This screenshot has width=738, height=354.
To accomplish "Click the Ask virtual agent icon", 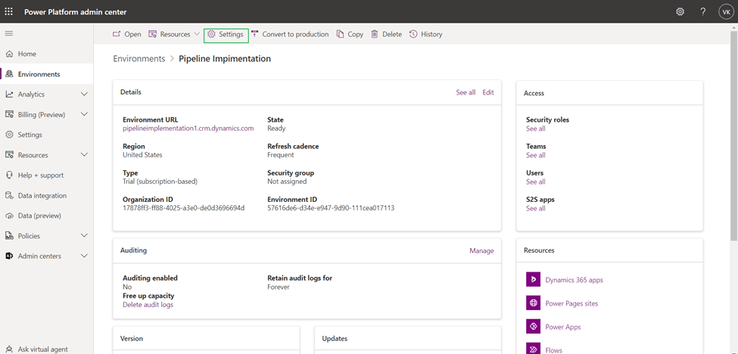I will click(9, 349).
